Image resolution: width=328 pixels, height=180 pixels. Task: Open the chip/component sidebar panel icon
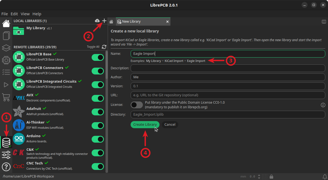(x=6, y=60)
